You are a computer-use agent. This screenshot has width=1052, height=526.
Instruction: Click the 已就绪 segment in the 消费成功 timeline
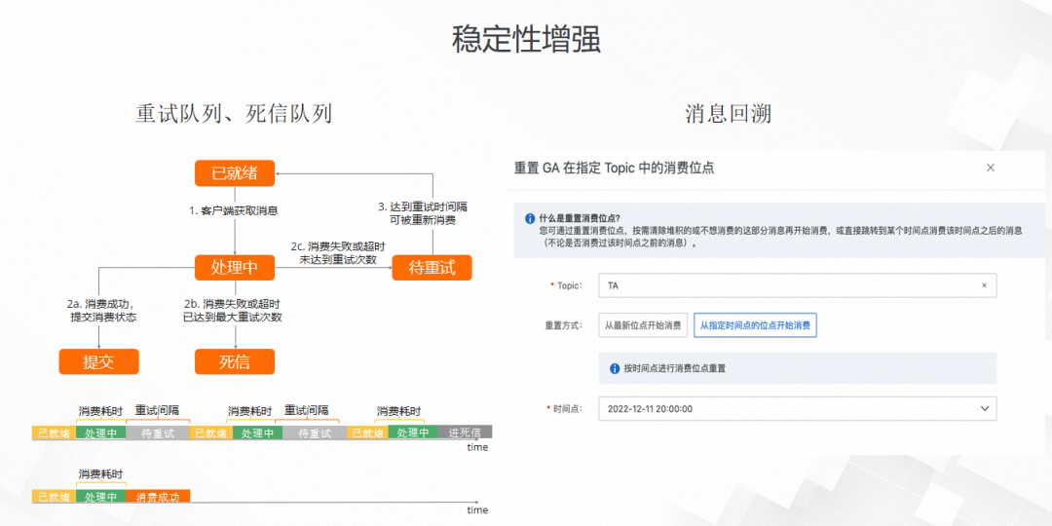54,497
